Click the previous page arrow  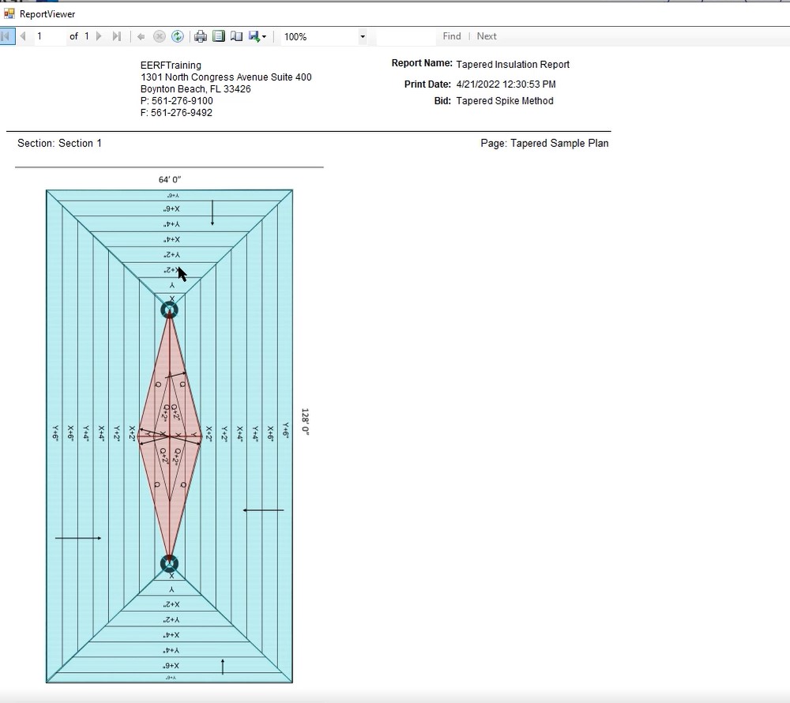point(23,36)
